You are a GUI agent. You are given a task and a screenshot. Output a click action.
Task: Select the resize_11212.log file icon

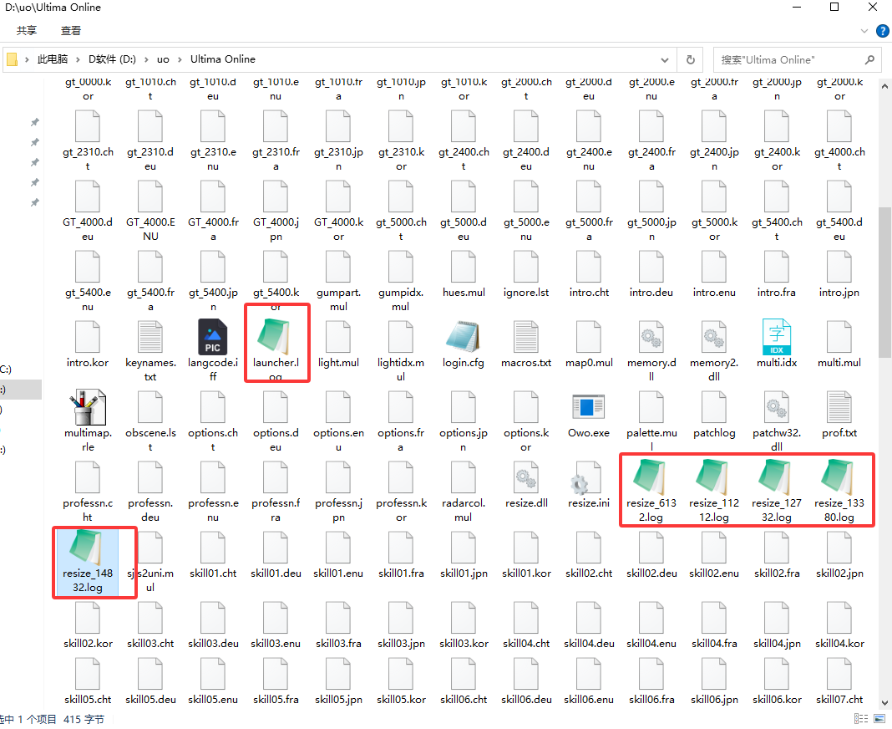714,477
